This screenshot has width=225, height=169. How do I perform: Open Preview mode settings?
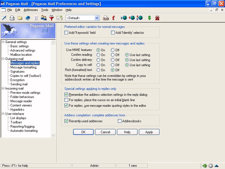point(25,93)
